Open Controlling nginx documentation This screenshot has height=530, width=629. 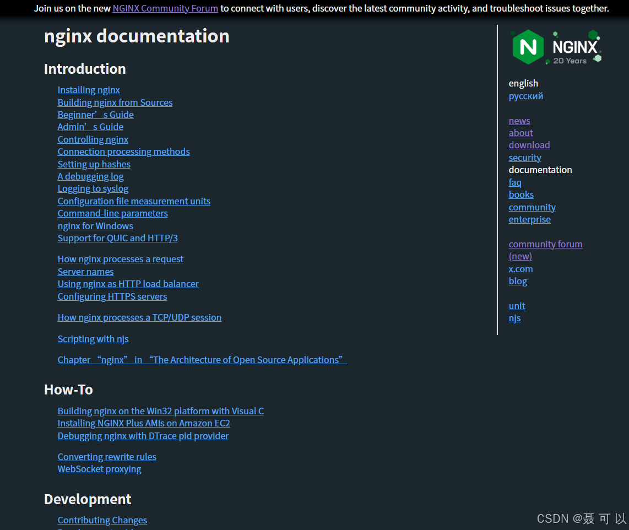pyautogui.click(x=93, y=139)
